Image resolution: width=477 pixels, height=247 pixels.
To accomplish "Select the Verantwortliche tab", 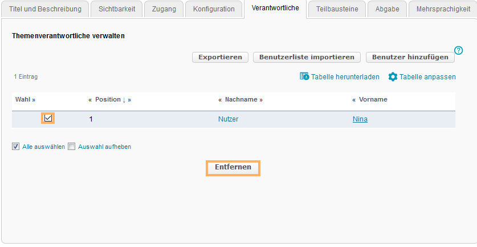I will point(275,8).
